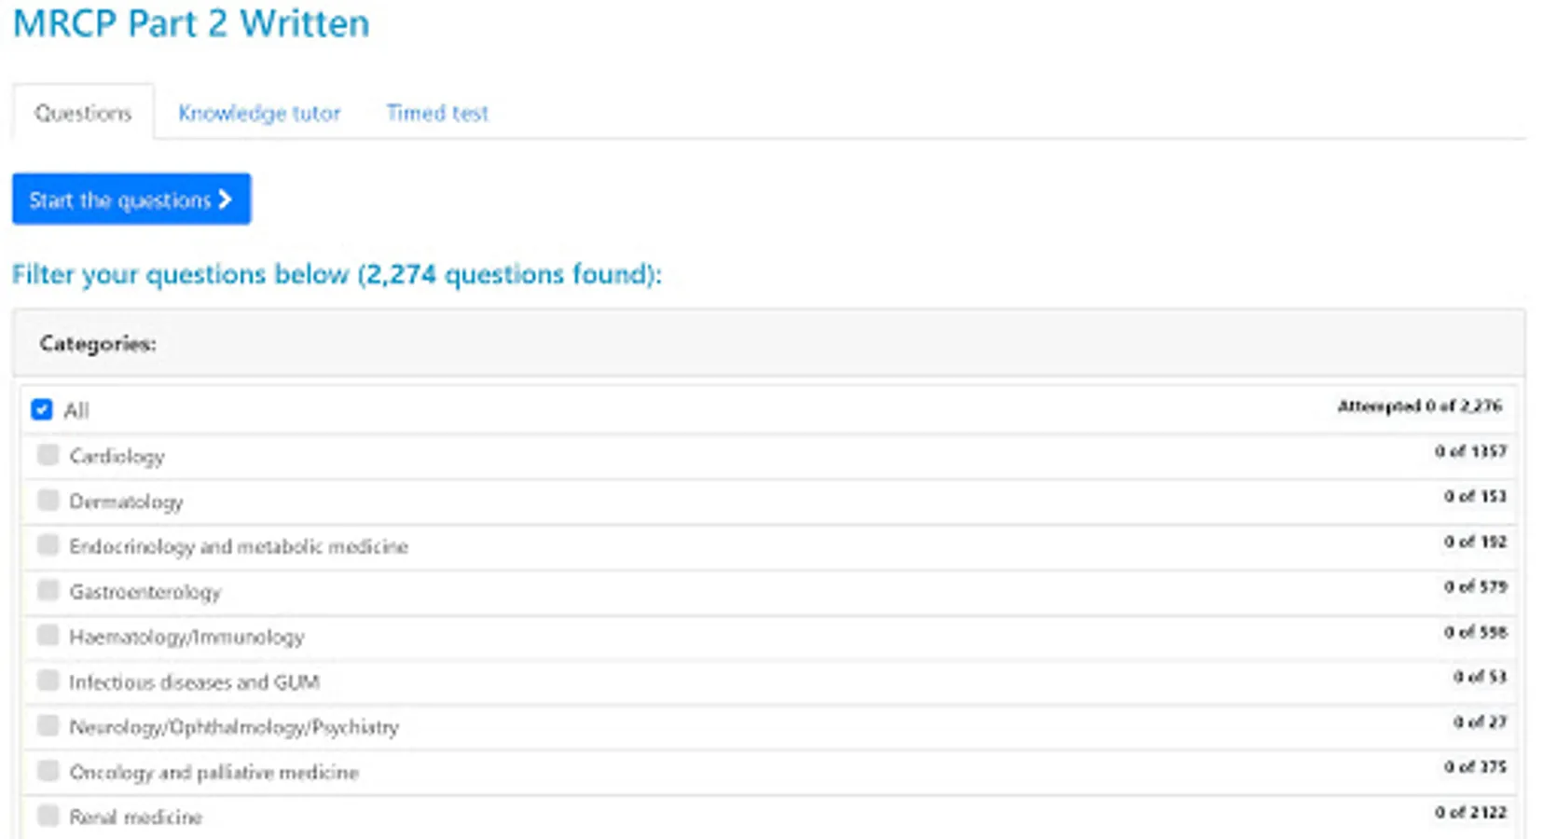Select the Questions tab
Viewport: 1557px width, 839px height.
click(x=83, y=114)
